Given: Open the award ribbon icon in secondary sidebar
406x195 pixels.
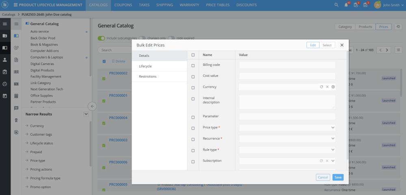Looking at the screenshot, I should pyautogui.click(x=16, y=120).
